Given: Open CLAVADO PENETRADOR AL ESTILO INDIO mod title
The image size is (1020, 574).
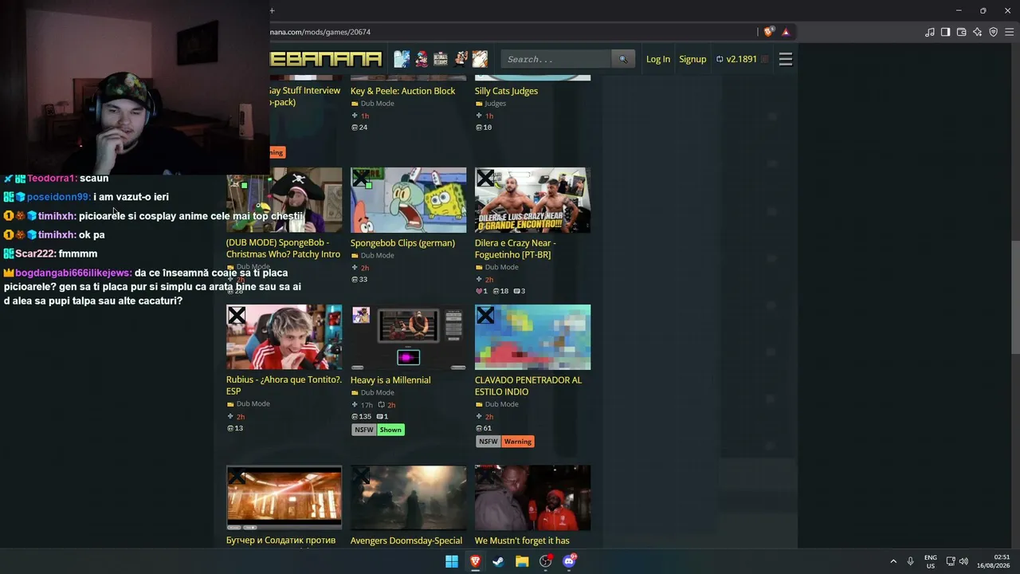Looking at the screenshot, I should pos(528,386).
